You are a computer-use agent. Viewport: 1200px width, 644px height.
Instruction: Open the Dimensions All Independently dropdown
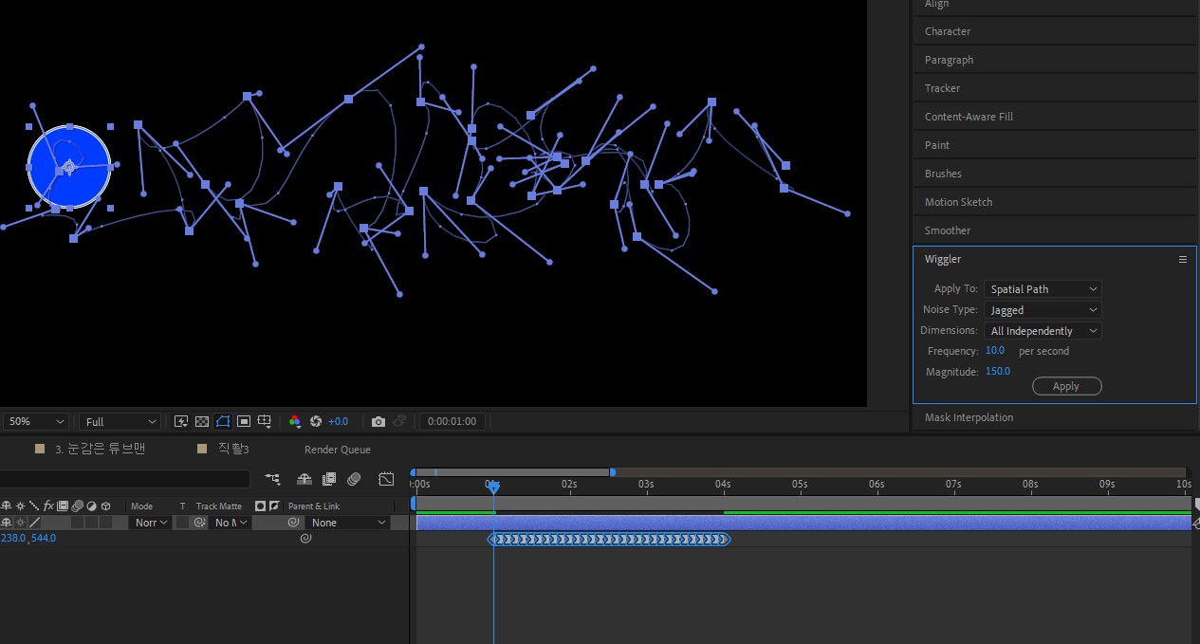click(x=1043, y=331)
